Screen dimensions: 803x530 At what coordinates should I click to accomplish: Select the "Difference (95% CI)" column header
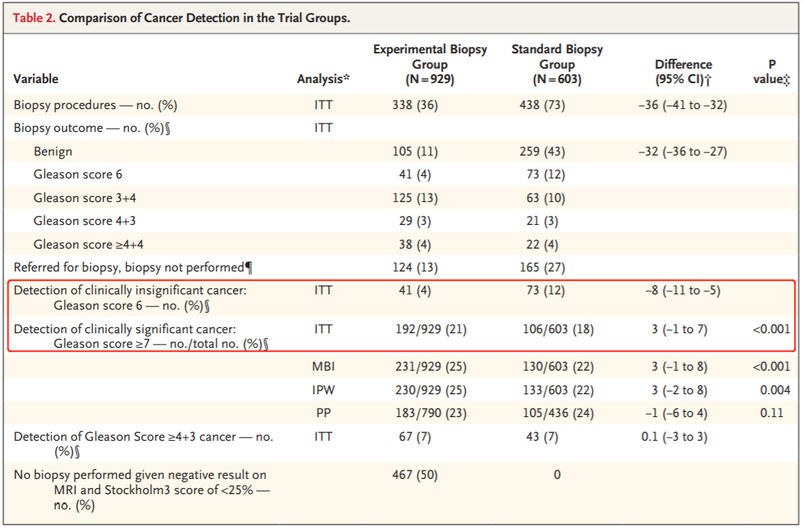click(683, 72)
